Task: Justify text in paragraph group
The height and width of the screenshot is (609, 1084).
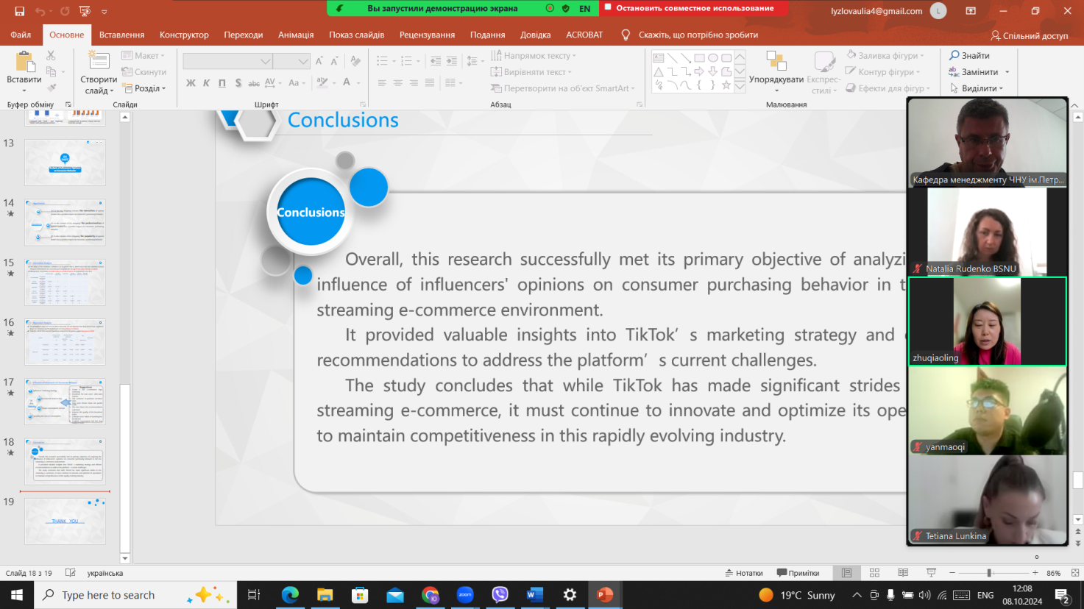Action: click(430, 83)
